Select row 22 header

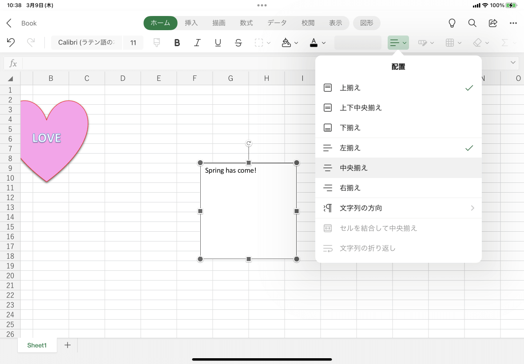pos(10,295)
